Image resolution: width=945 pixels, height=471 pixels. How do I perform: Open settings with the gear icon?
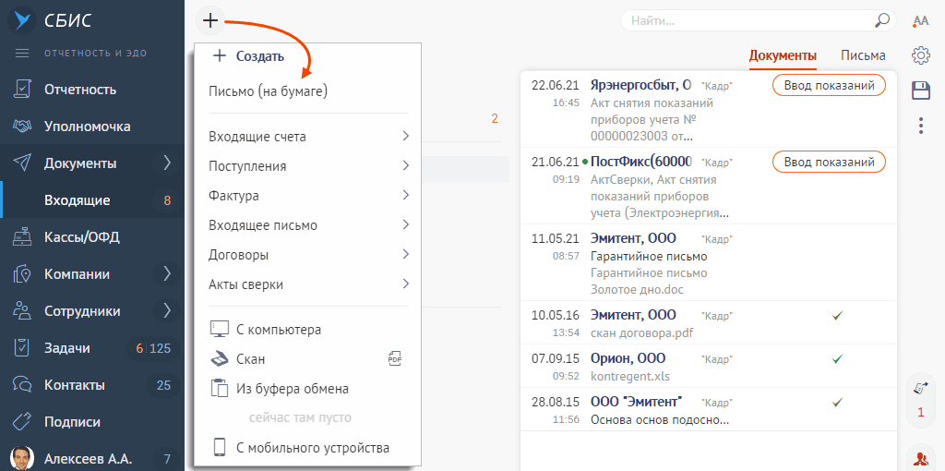920,55
